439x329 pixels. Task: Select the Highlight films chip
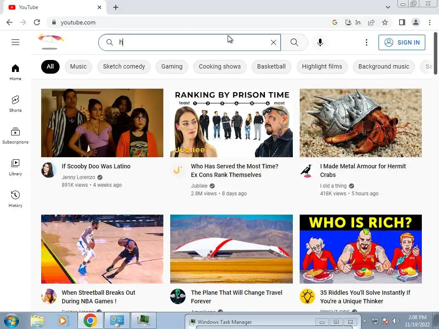pyautogui.click(x=322, y=66)
